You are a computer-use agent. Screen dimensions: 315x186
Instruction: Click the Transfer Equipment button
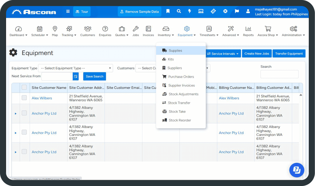click(x=289, y=53)
